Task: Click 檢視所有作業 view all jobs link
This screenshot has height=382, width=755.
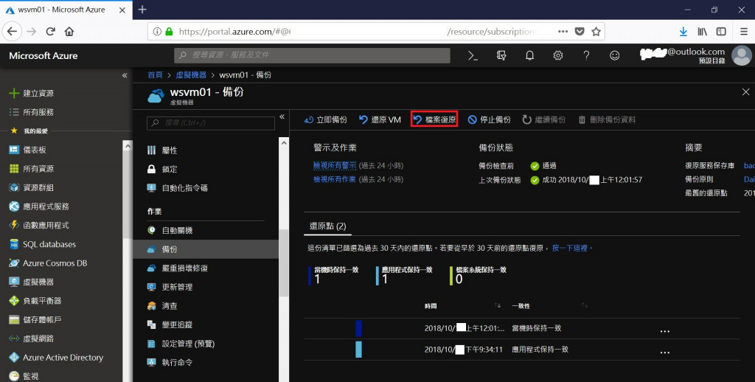Action: point(335,179)
